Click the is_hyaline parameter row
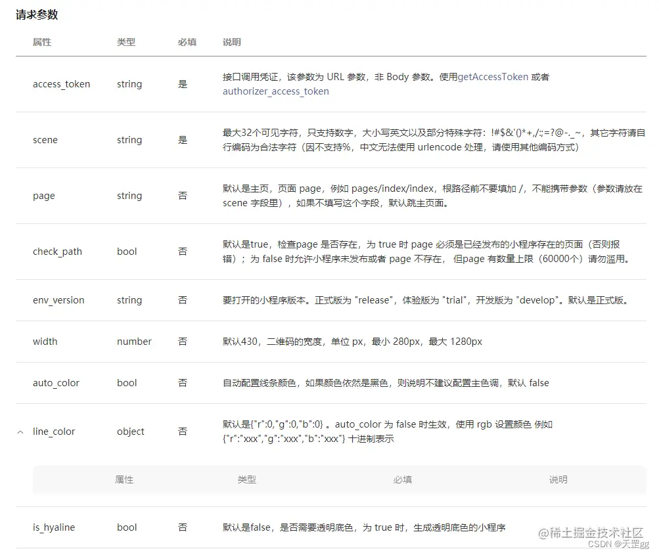 (x=53, y=527)
